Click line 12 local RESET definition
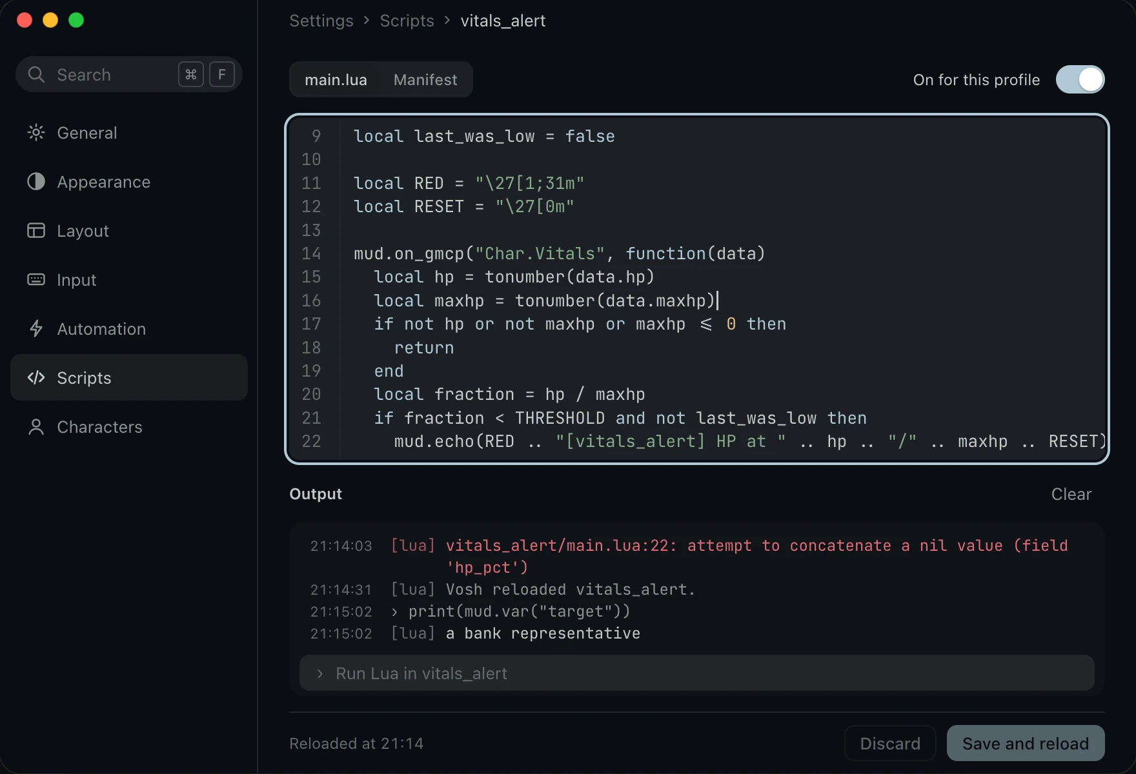The image size is (1136, 774). tap(463, 206)
